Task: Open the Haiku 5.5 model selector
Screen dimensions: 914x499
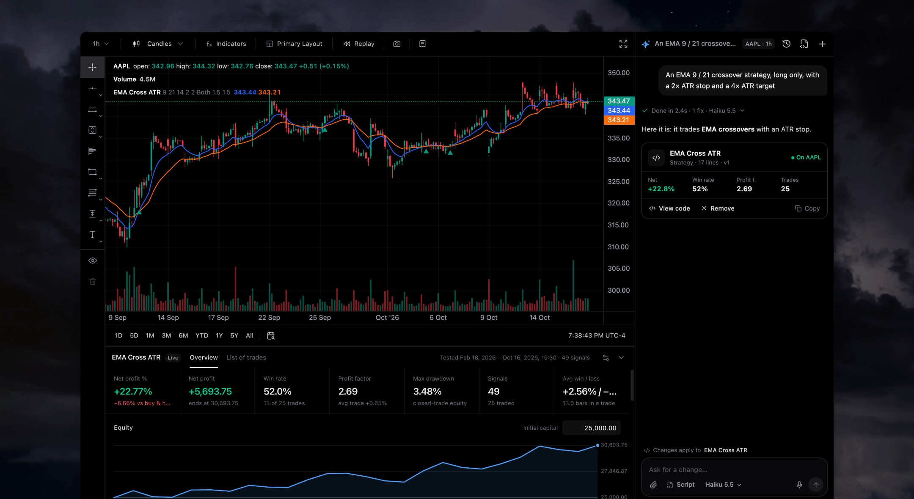Action: 723,485
